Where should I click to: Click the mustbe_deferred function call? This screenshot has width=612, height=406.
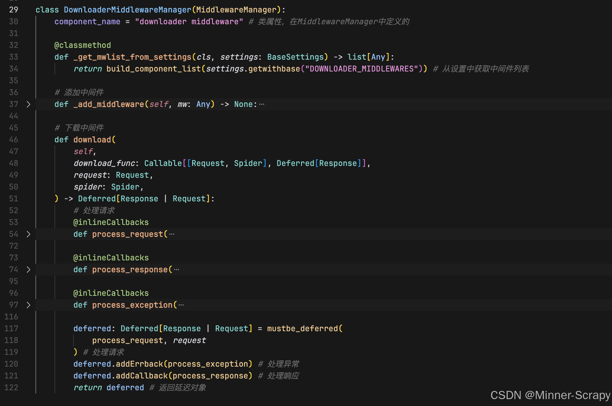pyautogui.click(x=302, y=329)
